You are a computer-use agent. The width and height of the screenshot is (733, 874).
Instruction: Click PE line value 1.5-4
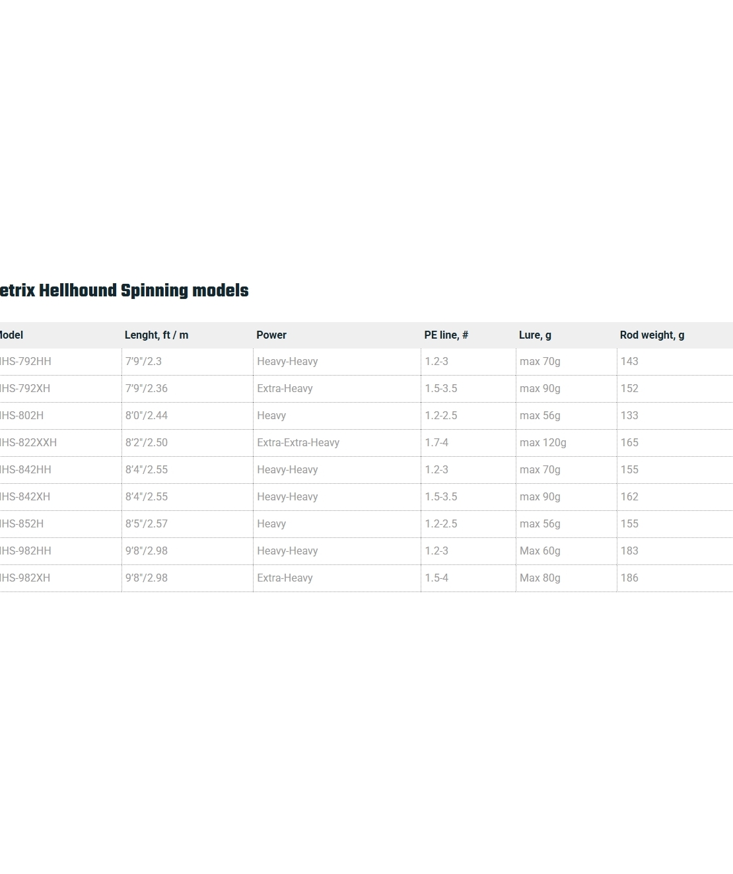[436, 578]
